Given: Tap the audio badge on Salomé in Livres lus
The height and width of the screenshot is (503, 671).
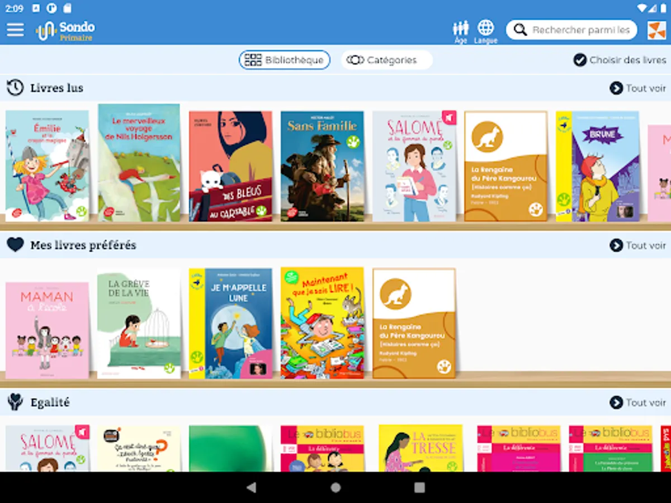Looking at the screenshot, I should pos(449,118).
